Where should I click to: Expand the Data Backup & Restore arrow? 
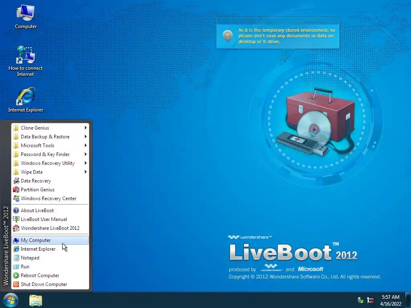(x=85, y=137)
